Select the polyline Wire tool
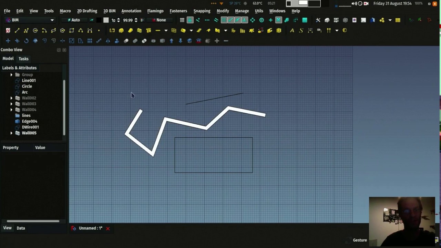The image size is (441, 248). [26, 31]
